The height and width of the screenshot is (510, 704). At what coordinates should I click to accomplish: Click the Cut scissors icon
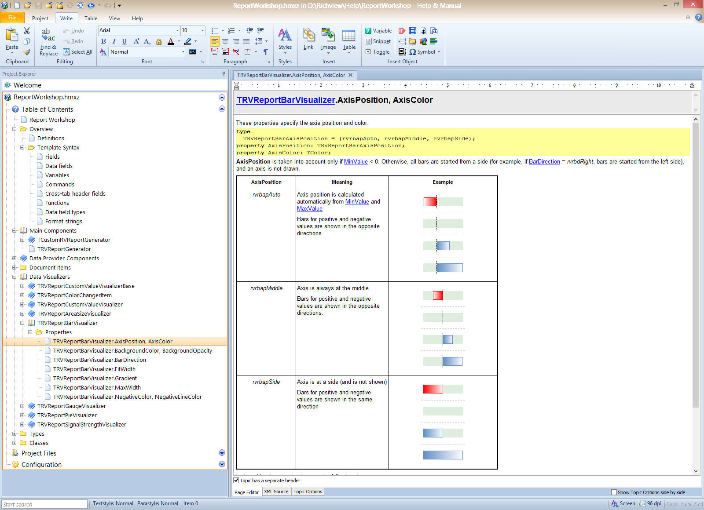click(x=27, y=31)
